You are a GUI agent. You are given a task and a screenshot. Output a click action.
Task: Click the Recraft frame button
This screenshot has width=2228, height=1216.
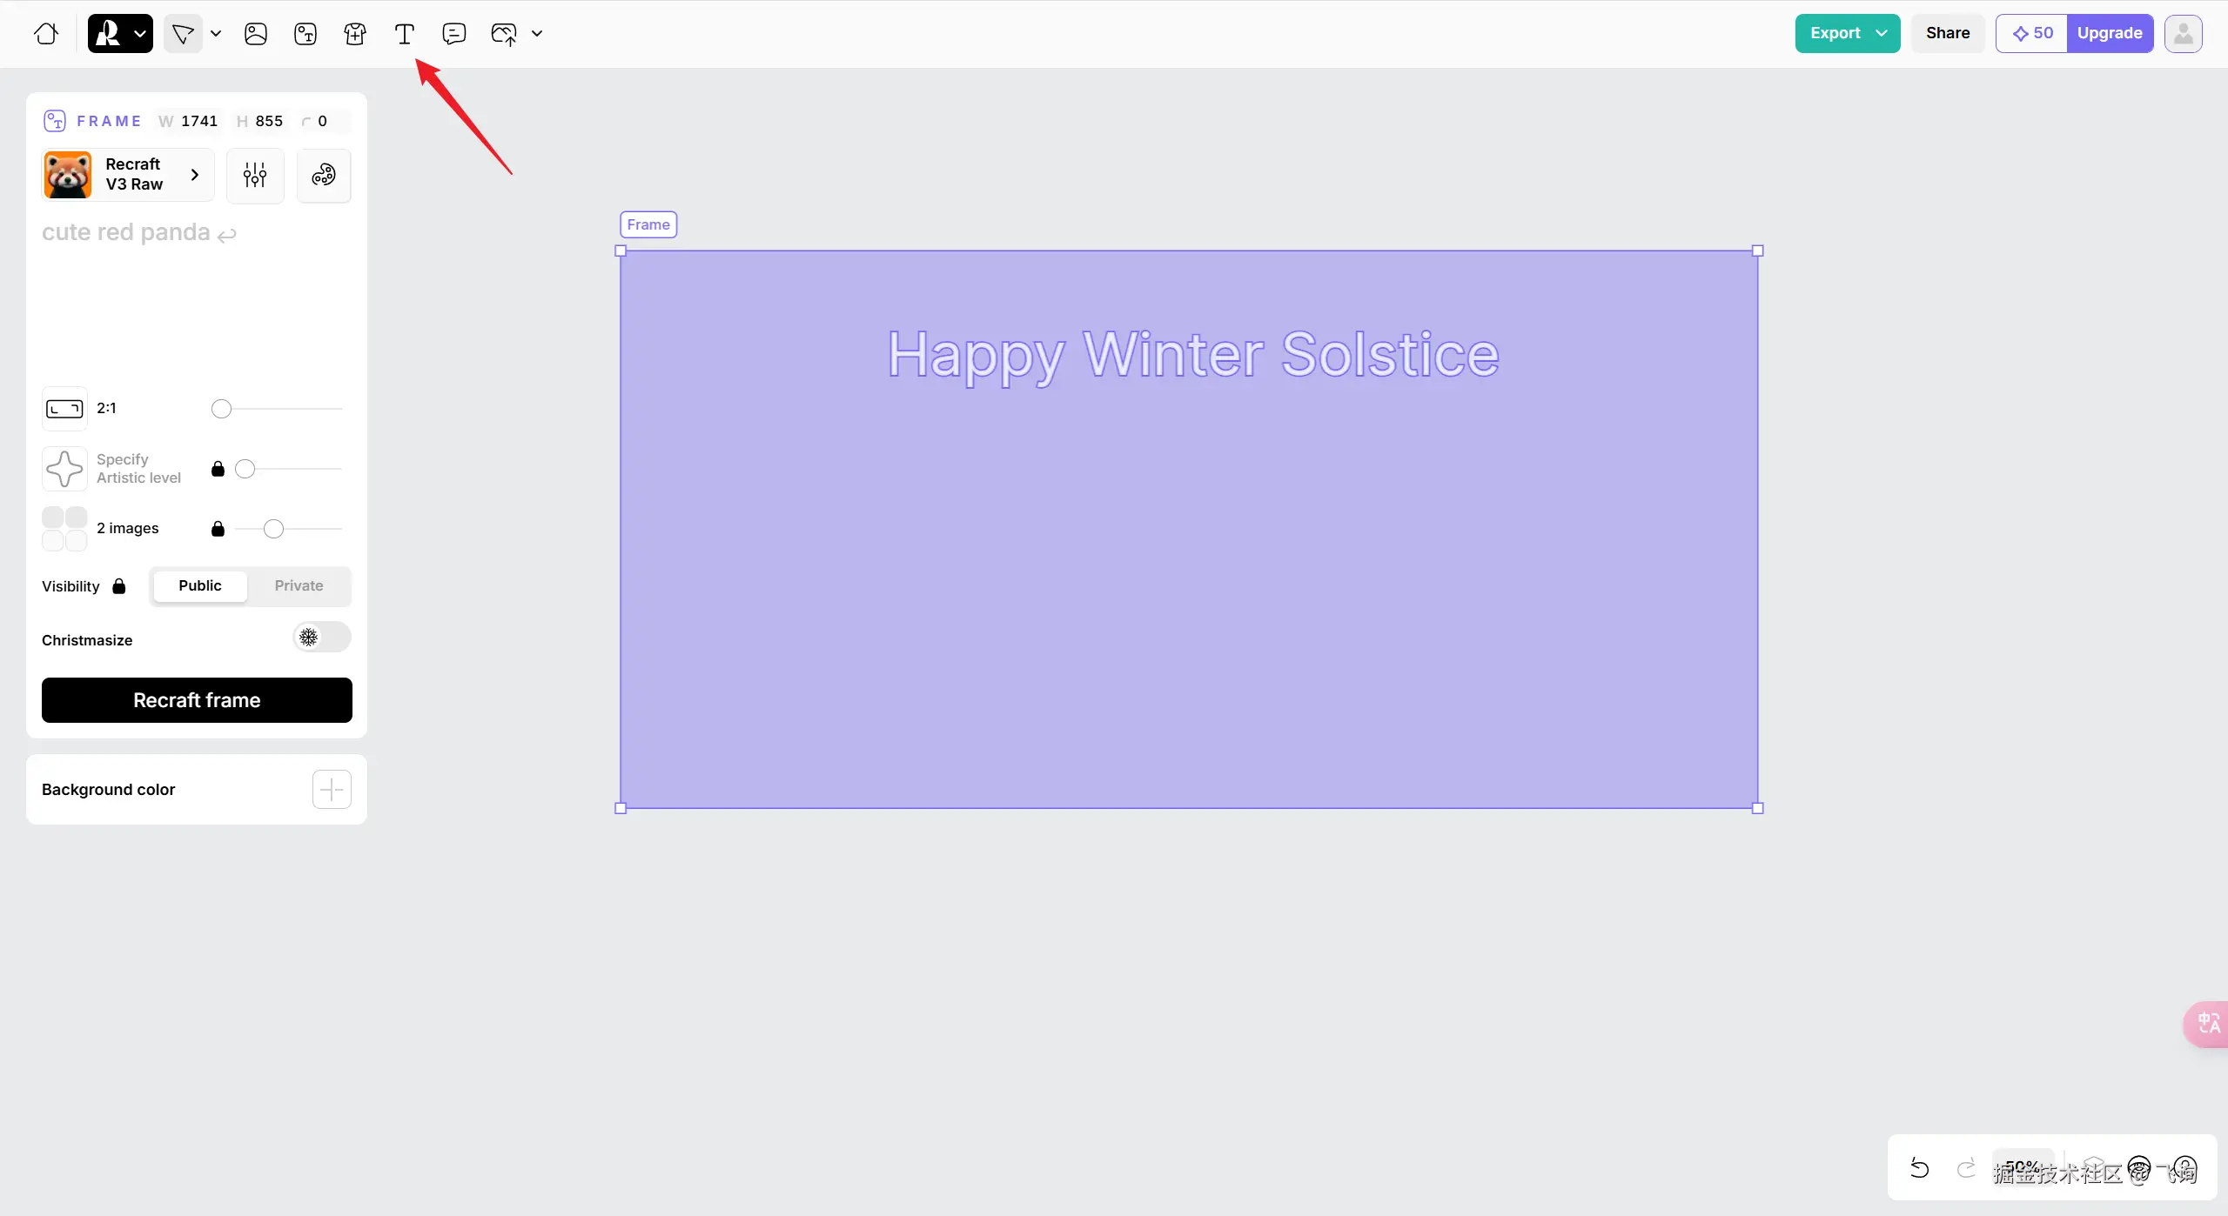click(x=197, y=700)
